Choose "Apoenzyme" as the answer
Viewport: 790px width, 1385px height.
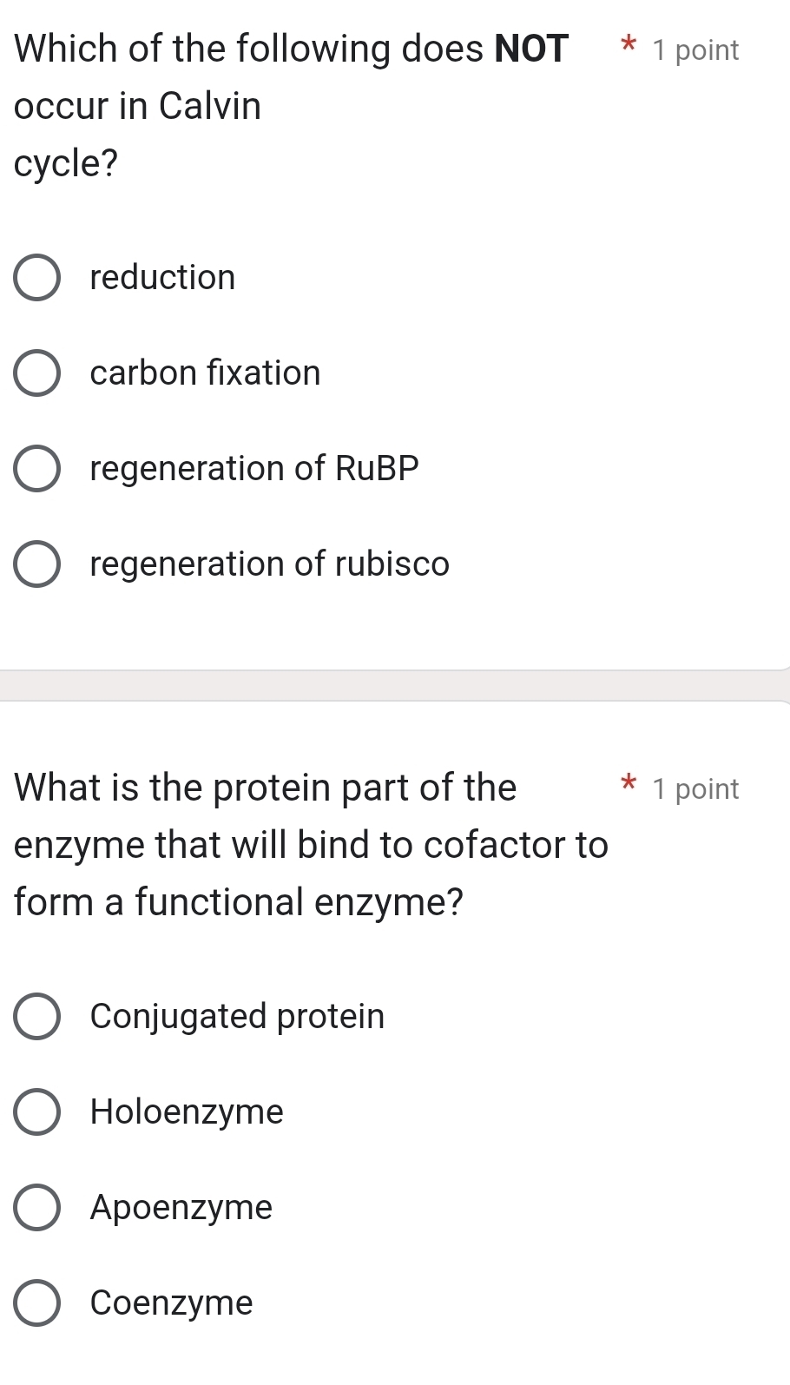coord(36,1207)
